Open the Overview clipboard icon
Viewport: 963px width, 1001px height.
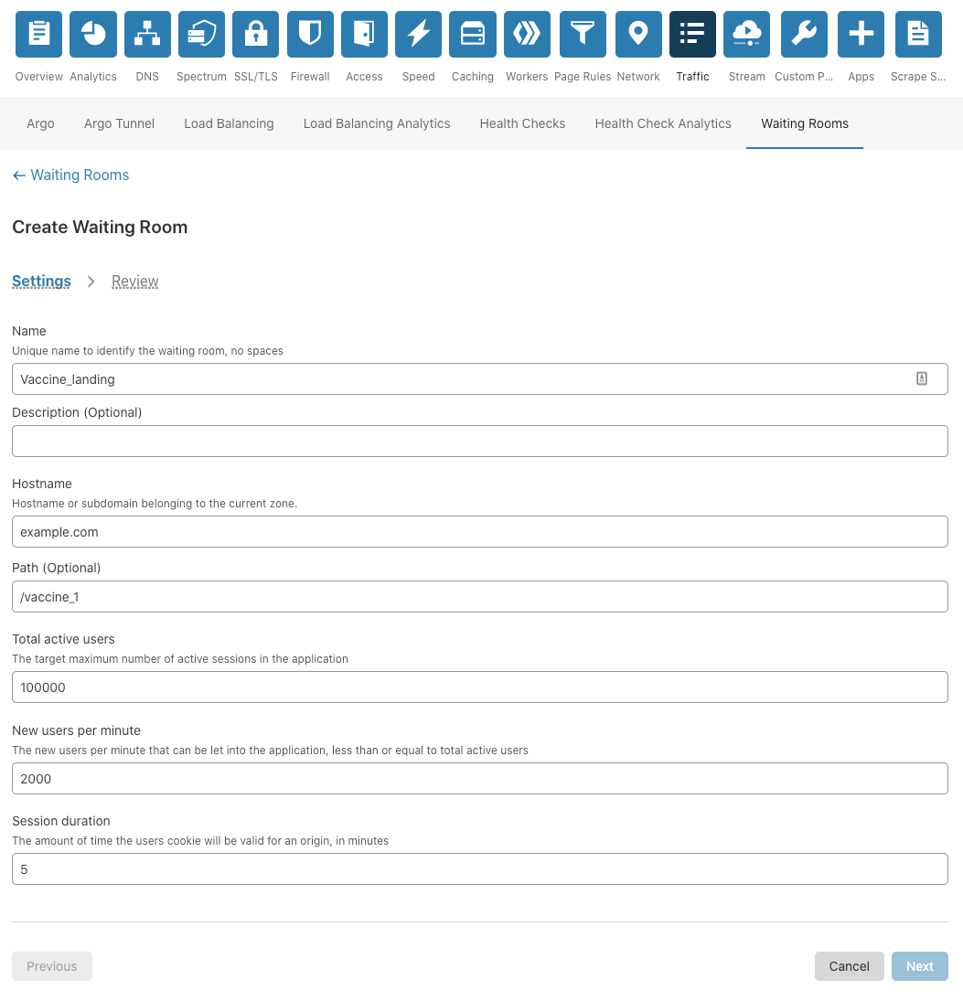coord(39,34)
